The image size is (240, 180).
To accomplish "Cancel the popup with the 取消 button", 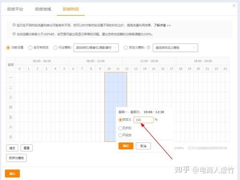I will [x=144, y=146].
